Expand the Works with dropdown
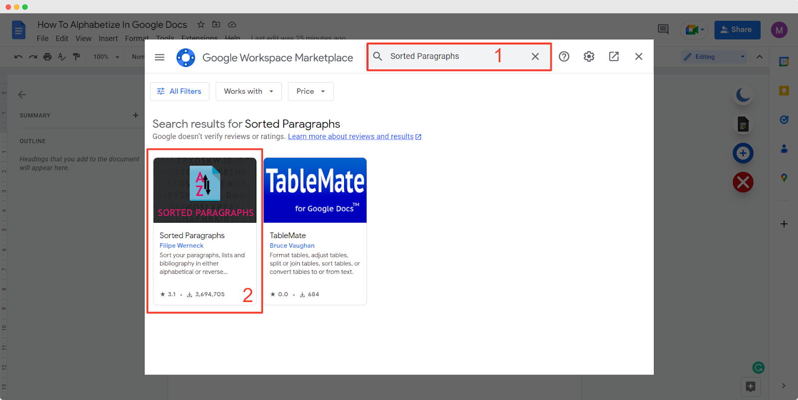This screenshot has width=798, height=400. pyautogui.click(x=248, y=91)
